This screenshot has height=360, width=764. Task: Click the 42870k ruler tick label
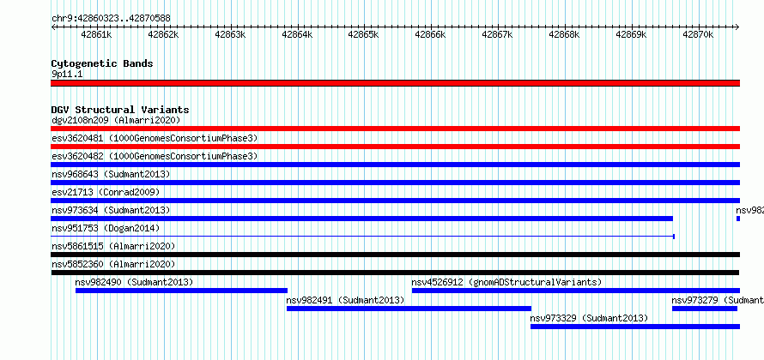(698, 34)
